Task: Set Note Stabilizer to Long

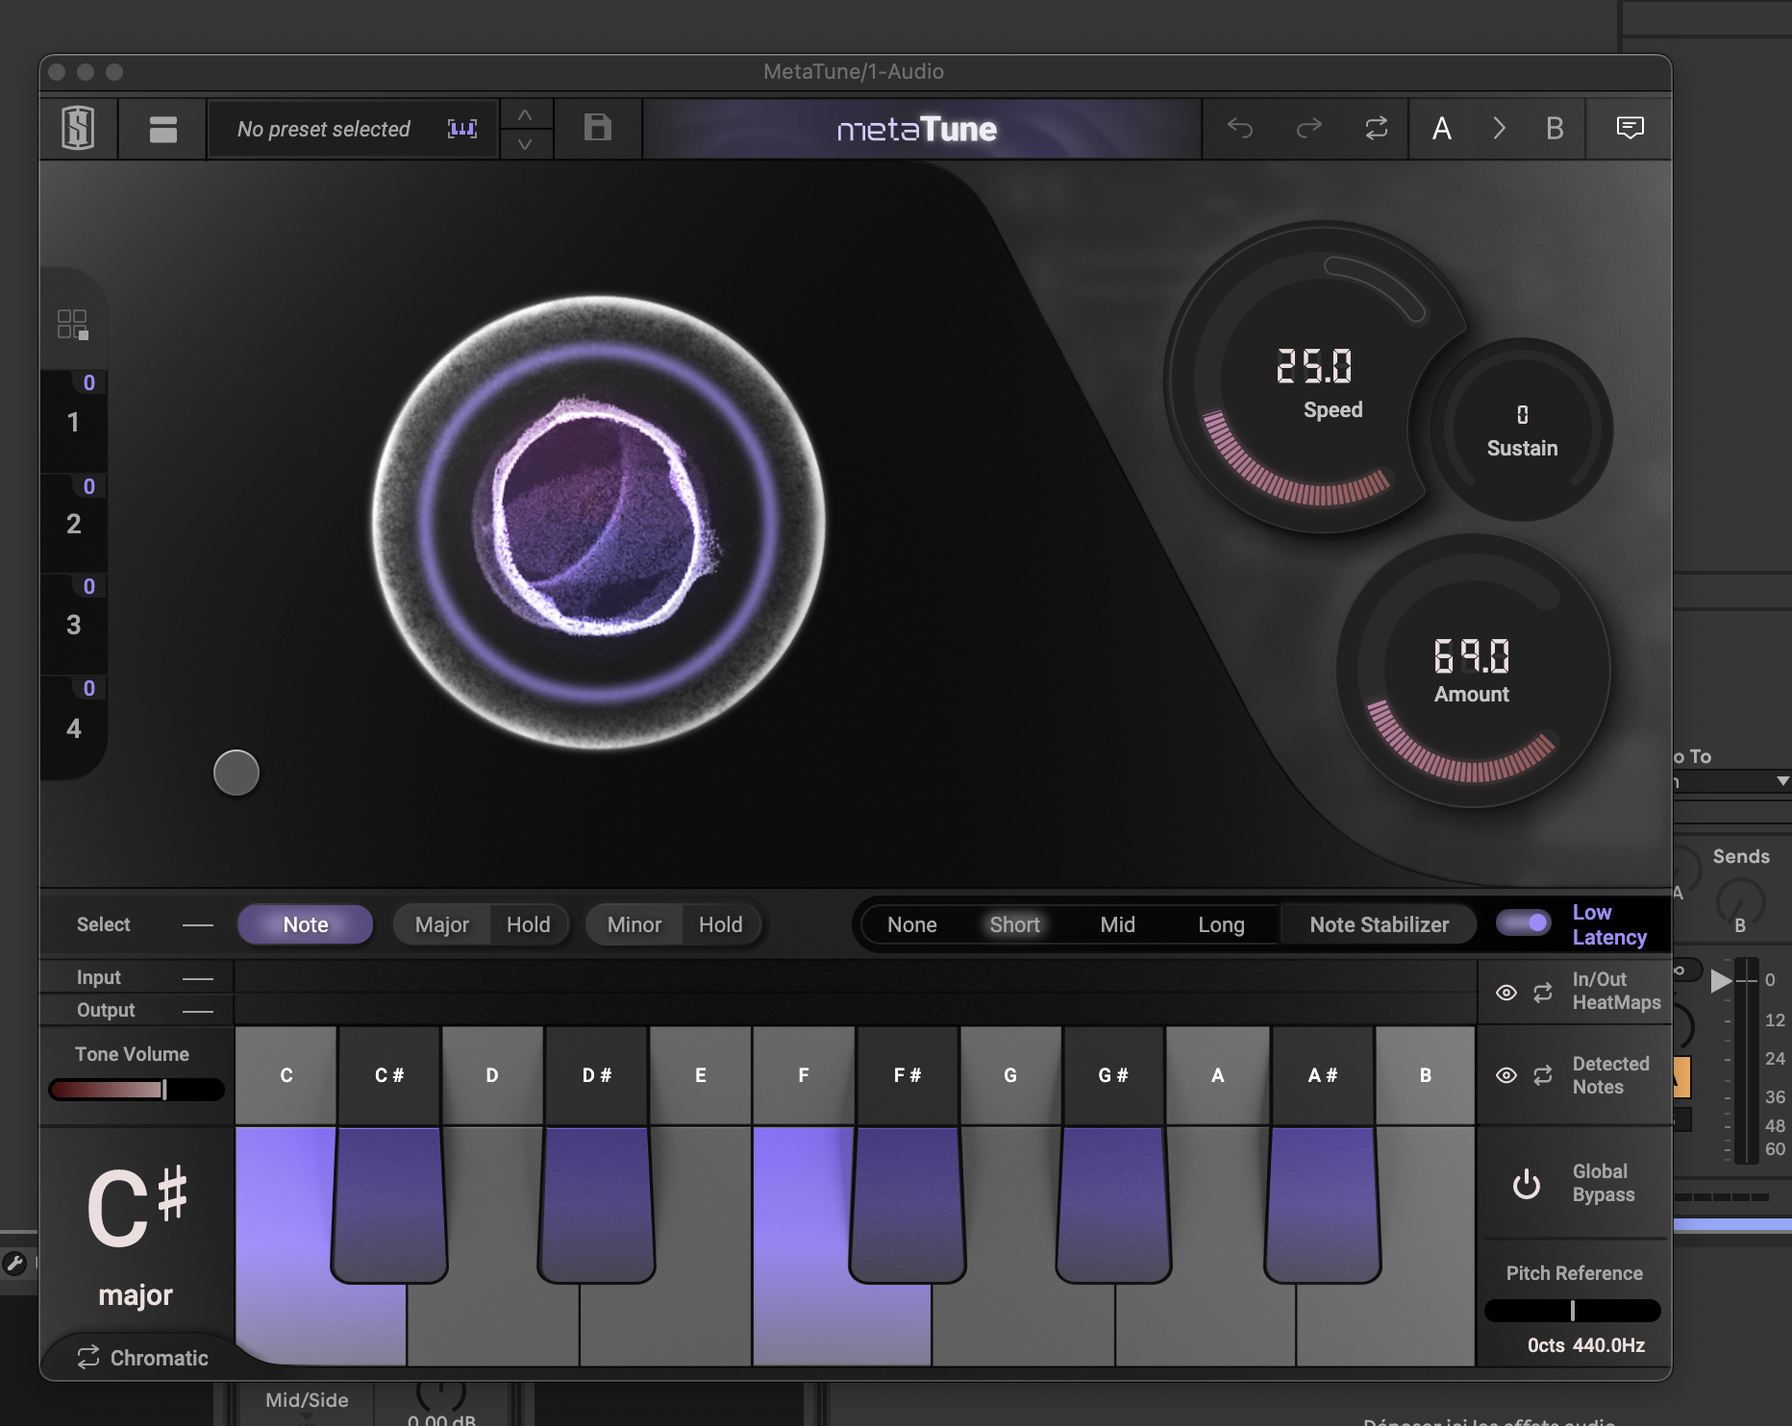Action: (1221, 924)
